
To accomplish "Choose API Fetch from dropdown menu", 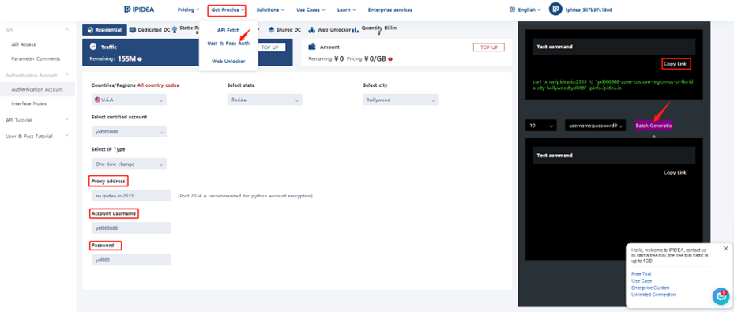I will [x=228, y=30].
